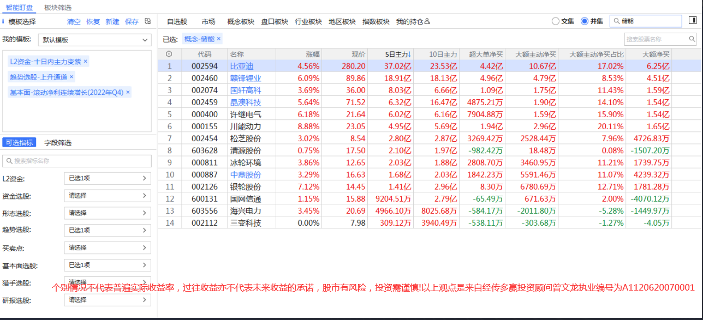The width and height of the screenshot is (703, 320).
Task: Expand the 形态选股 selector
Action: (x=108, y=213)
